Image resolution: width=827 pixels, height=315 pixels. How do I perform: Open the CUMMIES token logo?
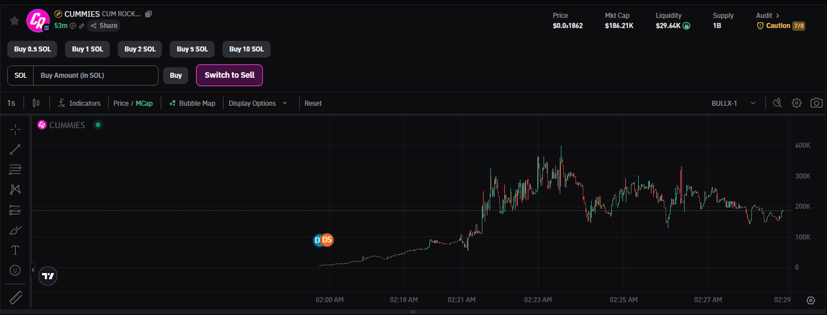click(x=37, y=21)
